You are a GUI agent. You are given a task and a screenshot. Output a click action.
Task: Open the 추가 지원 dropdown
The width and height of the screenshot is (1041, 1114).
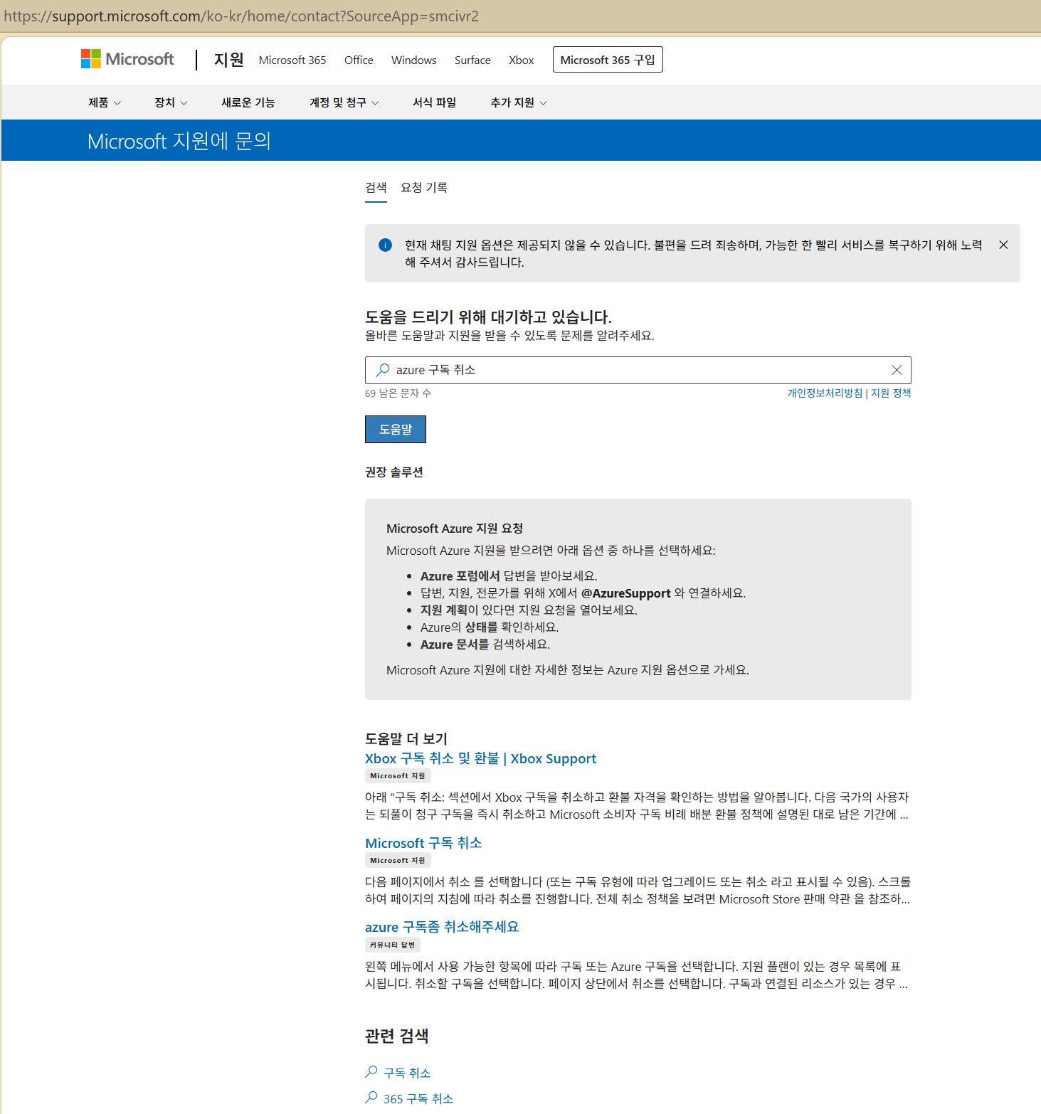coord(518,102)
